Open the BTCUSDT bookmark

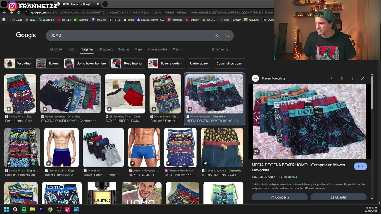coord(210,20)
